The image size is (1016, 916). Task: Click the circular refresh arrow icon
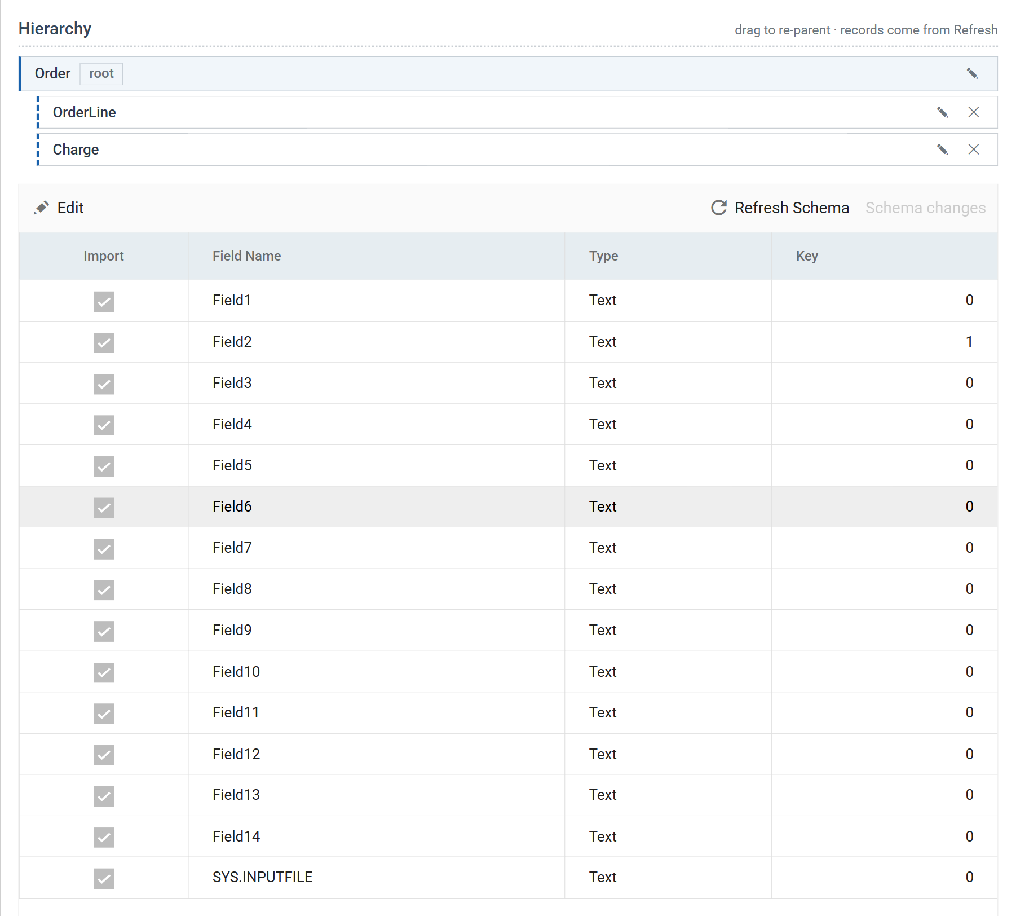(x=719, y=208)
